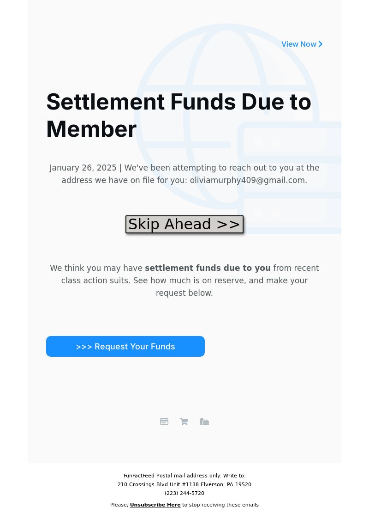Follow the Unsubscribe Here link

point(155,505)
